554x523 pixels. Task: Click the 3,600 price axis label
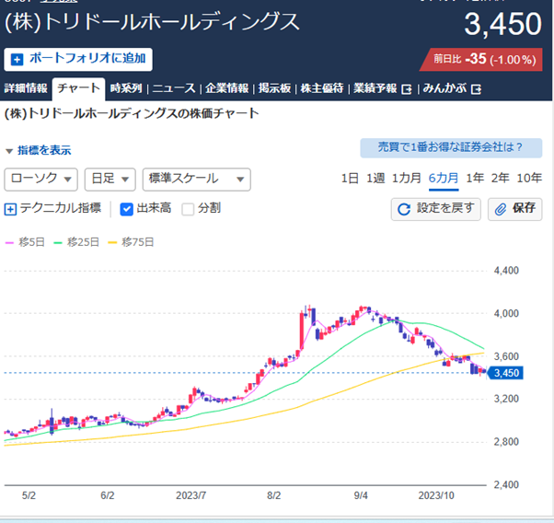pos(506,356)
